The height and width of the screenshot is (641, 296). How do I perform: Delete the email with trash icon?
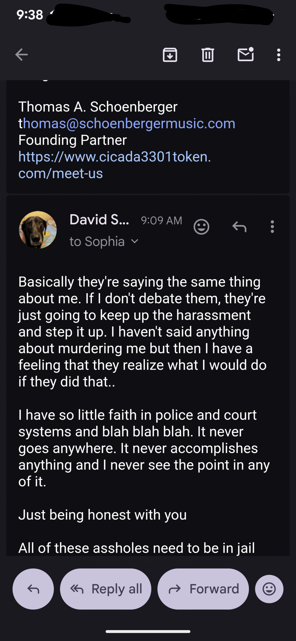208,55
